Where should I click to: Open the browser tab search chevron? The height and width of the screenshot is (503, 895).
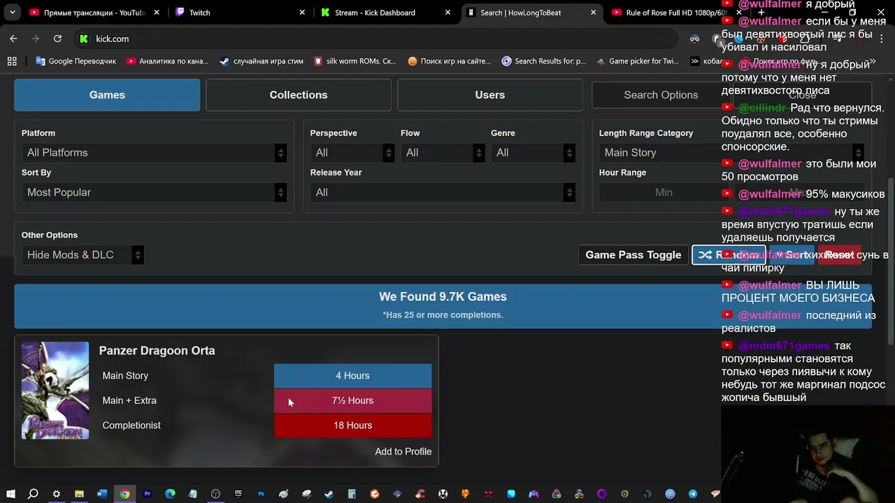click(13, 13)
